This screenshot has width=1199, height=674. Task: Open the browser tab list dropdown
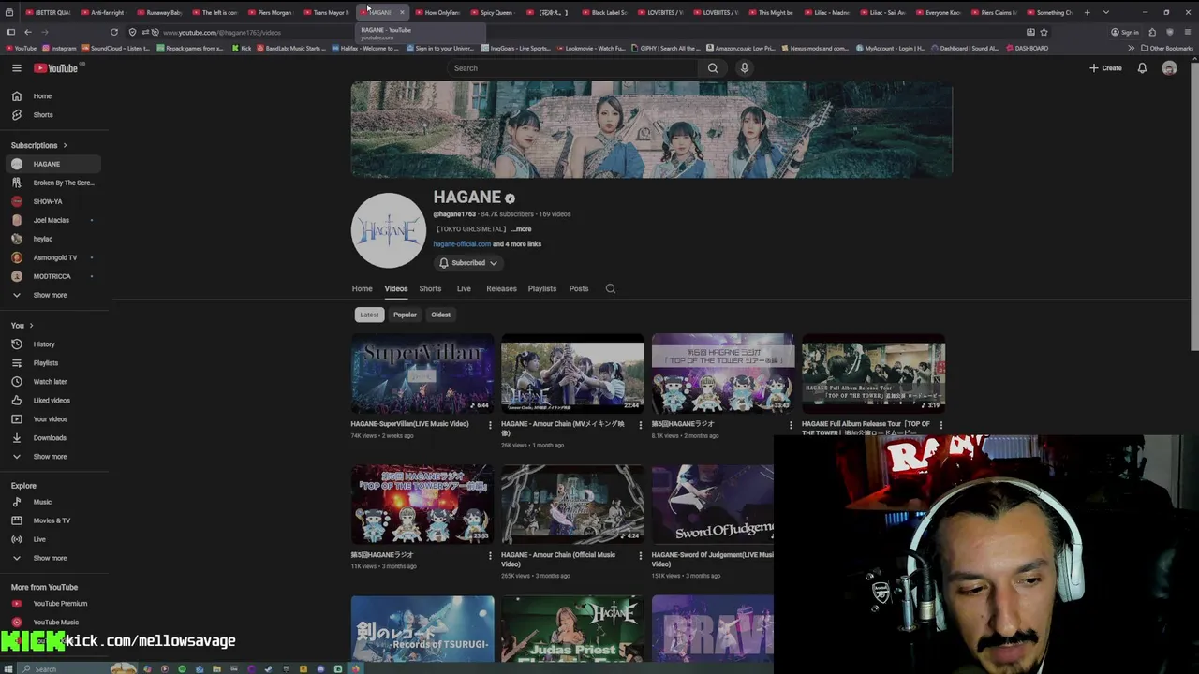(x=1106, y=12)
